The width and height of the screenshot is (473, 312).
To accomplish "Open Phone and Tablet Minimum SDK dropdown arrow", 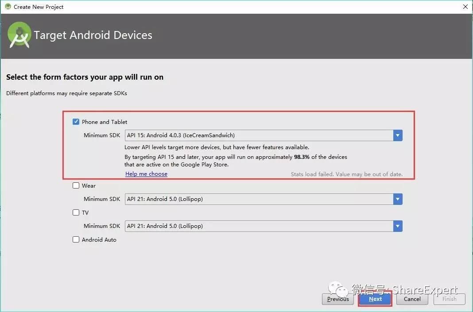I will 398,135.
